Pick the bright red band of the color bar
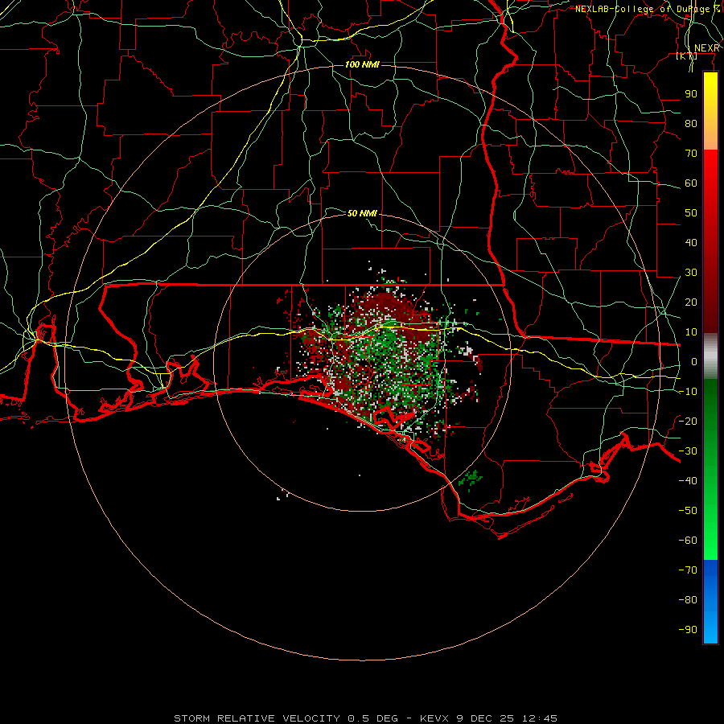The image size is (724, 724). coord(710,169)
